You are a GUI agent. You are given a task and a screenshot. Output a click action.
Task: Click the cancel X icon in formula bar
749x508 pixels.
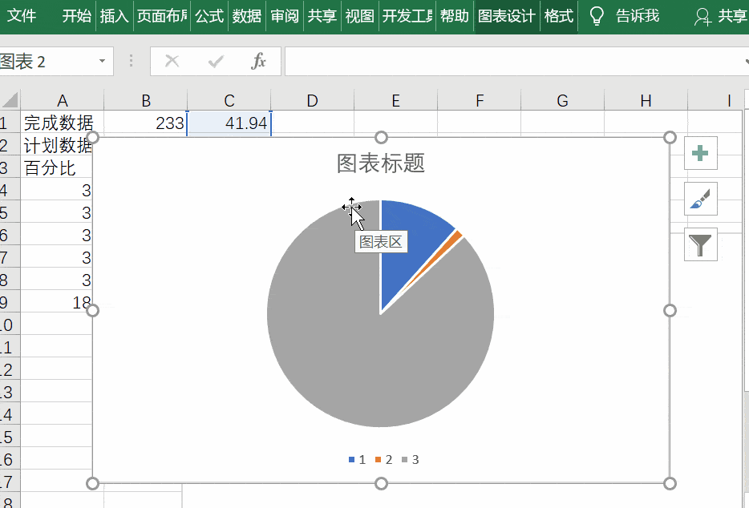(x=173, y=61)
